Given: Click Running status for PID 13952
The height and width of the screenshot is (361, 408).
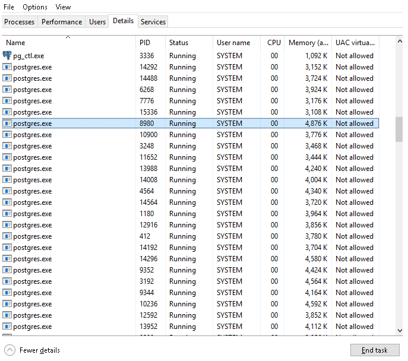Looking at the screenshot, I should click(182, 327).
